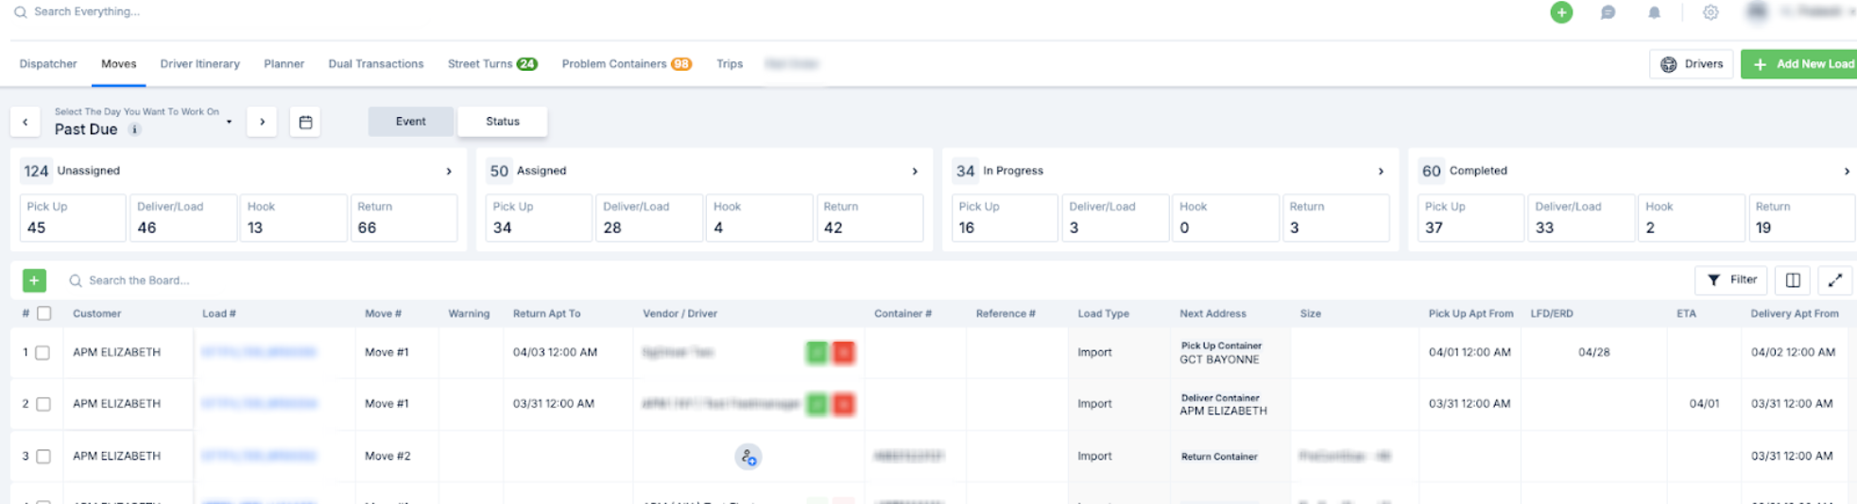
Task: Click the green plus icon in top bar
Action: (x=1561, y=12)
